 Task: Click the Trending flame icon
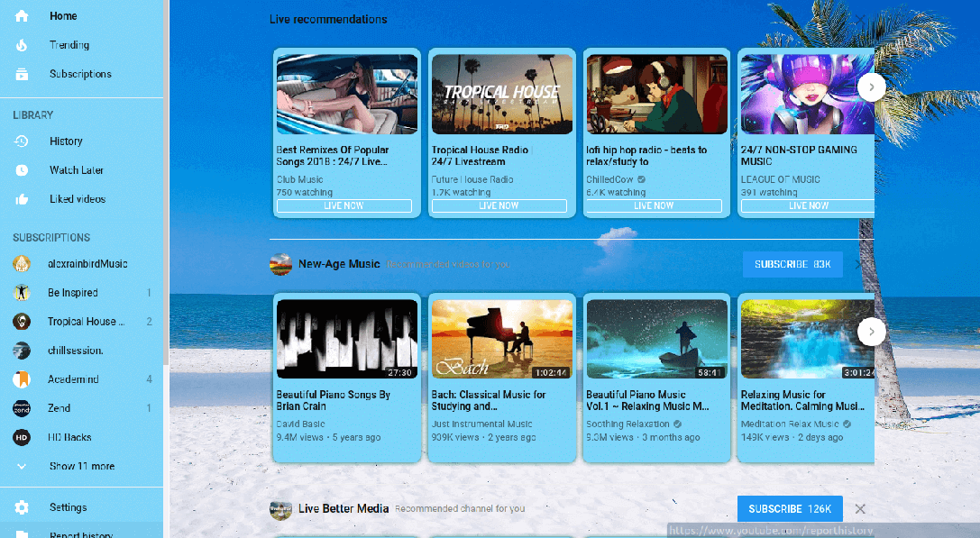[22, 45]
